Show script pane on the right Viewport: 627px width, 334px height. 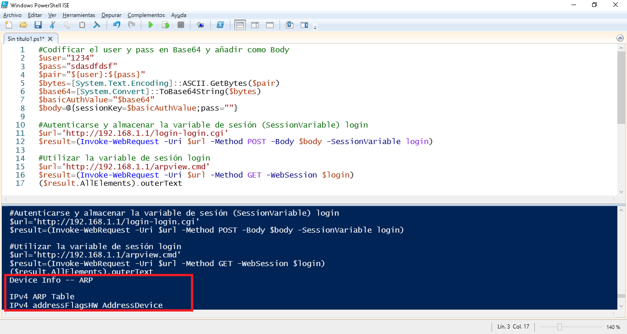(255, 25)
